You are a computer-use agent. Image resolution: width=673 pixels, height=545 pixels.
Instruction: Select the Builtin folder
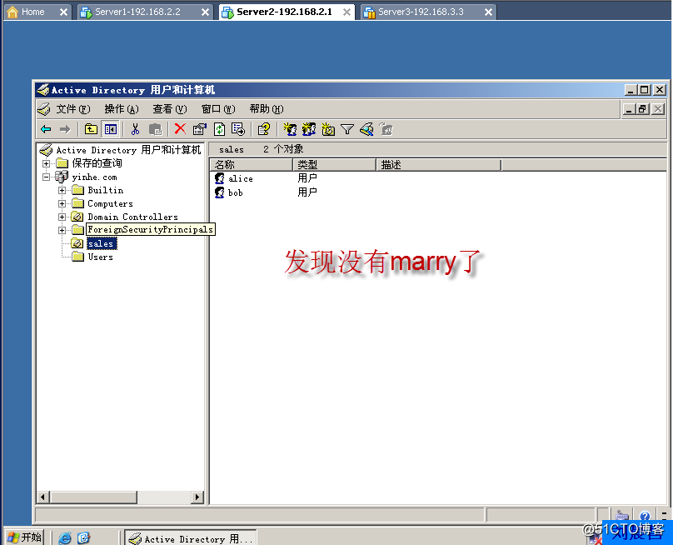(x=106, y=190)
